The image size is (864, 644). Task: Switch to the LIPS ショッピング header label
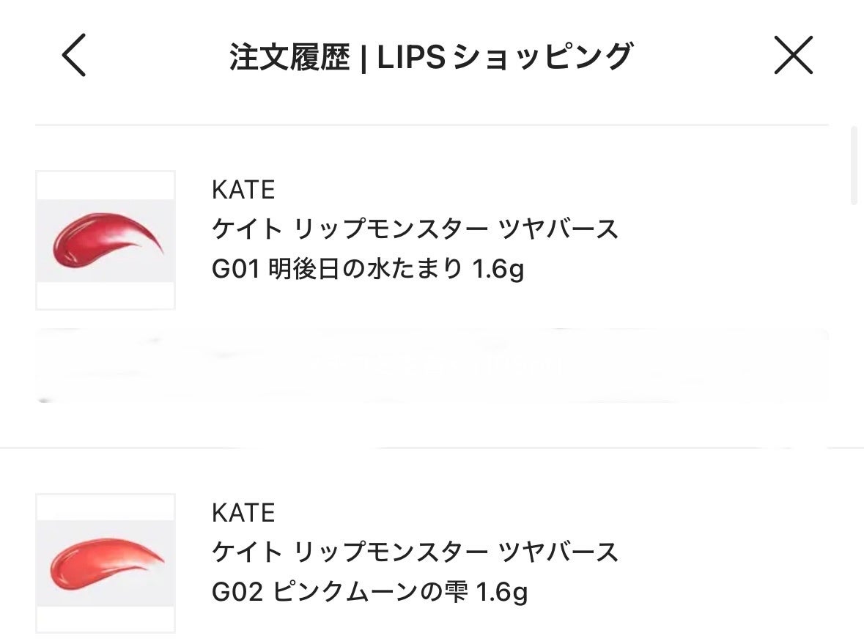point(506,53)
